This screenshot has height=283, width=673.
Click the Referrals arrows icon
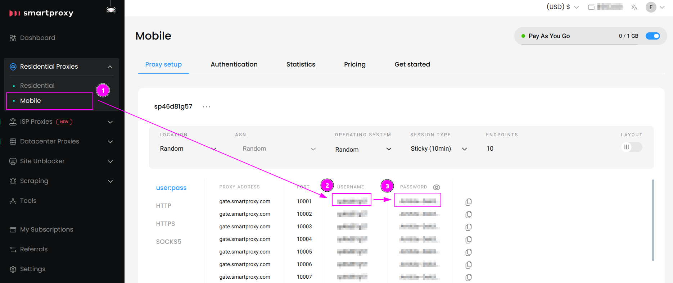click(x=13, y=250)
